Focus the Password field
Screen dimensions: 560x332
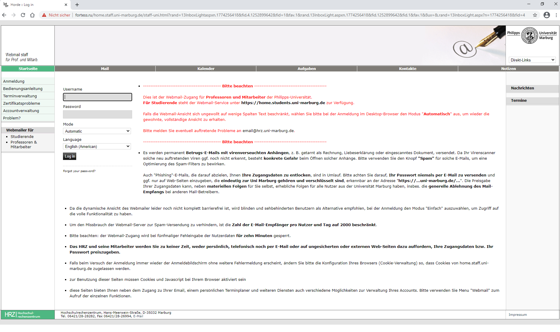coord(97,114)
